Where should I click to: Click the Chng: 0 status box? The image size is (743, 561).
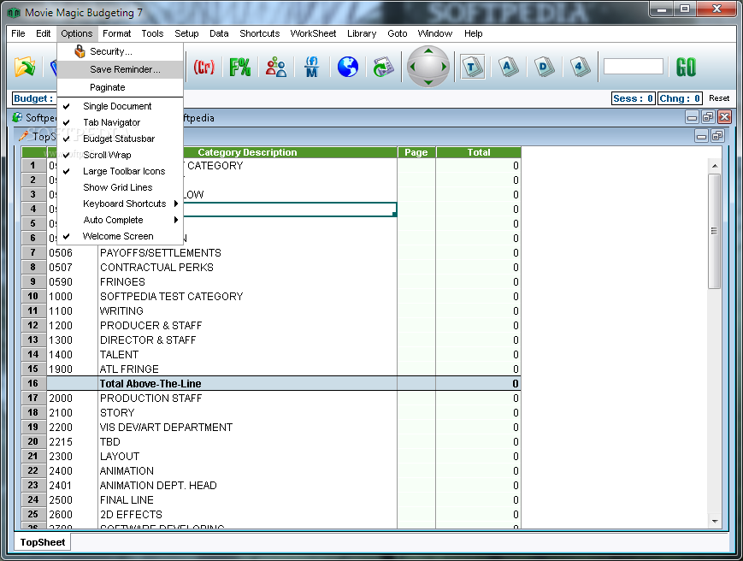coord(680,98)
